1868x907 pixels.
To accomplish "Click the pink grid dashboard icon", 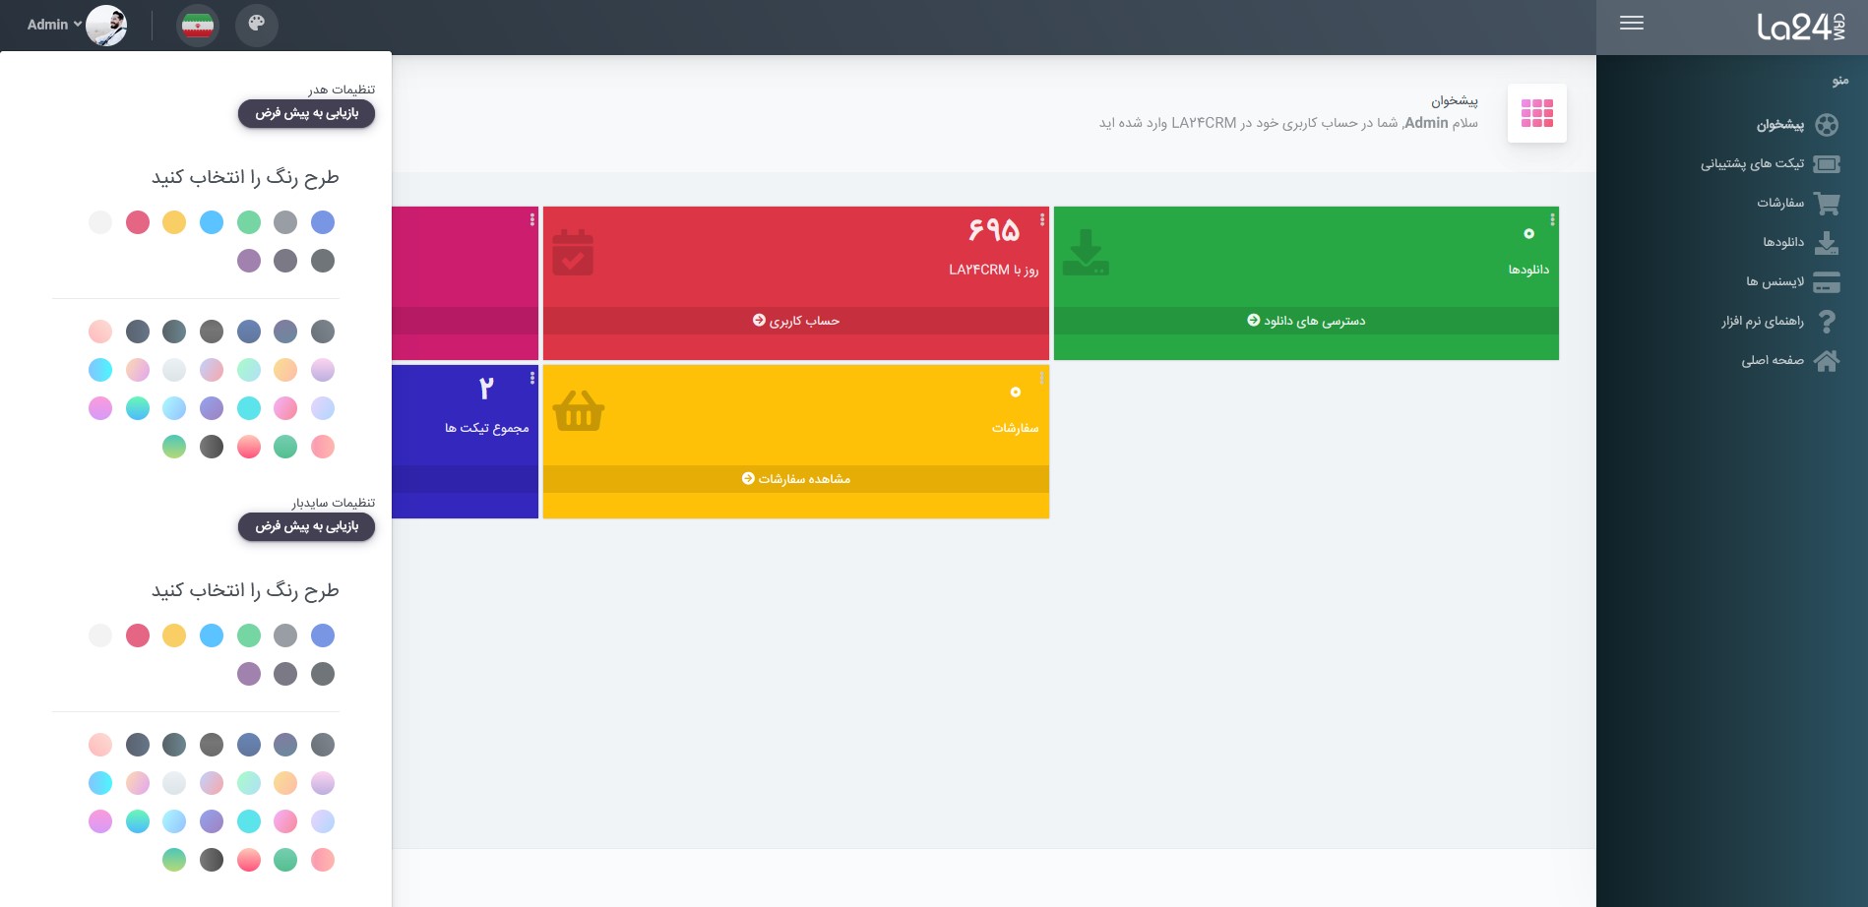I will coord(1536,113).
